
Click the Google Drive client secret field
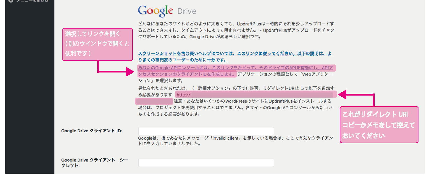pos(206,163)
